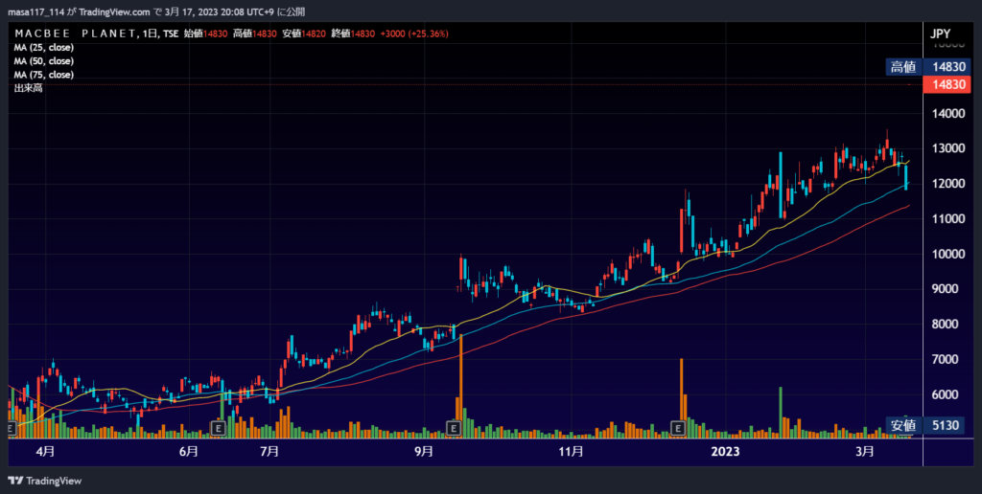Viewport: 982px width, 494px height.
Task: Click the 7月 time axis label
Action: pyautogui.click(x=269, y=452)
